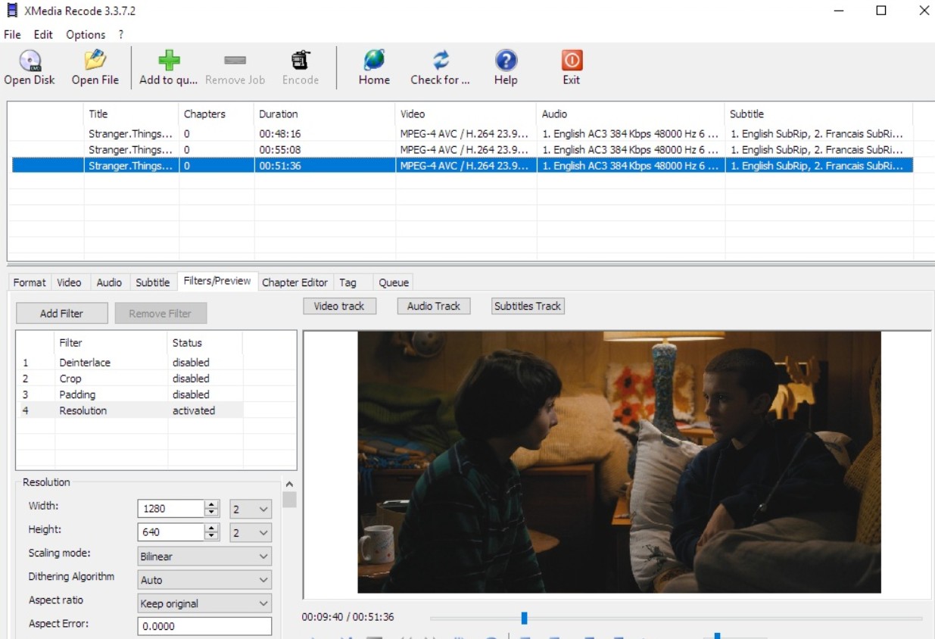Click the Audio column header
The width and height of the screenshot is (935, 639).
point(631,114)
